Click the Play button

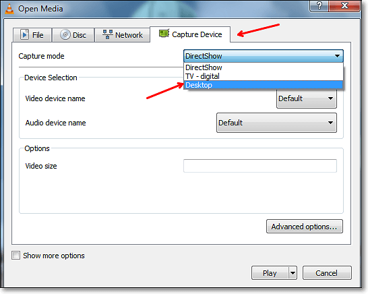click(270, 273)
